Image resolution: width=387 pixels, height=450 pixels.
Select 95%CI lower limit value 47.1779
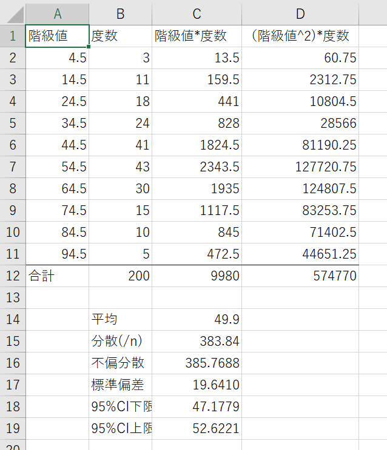(x=197, y=406)
